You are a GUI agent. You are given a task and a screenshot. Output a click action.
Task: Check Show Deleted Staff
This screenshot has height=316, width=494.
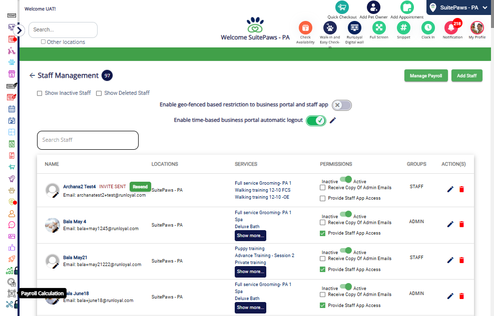point(99,93)
